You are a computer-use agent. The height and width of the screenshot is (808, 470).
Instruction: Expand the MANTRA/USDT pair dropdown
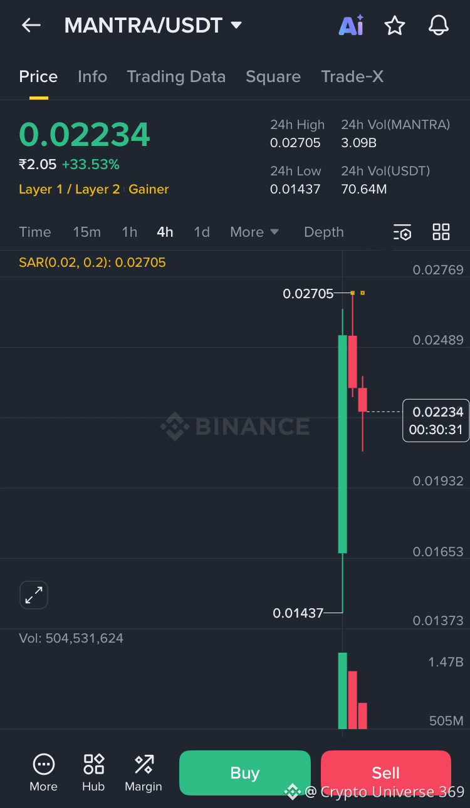pyautogui.click(x=236, y=26)
